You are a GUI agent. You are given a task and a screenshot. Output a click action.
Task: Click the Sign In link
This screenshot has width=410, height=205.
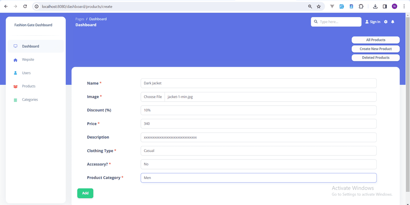coord(375,22)
